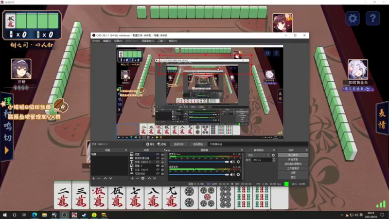Image resolution: width=389 pixels, height=219 pixels.
Task: Open notification center in system tray
Action: click(382, 215)
